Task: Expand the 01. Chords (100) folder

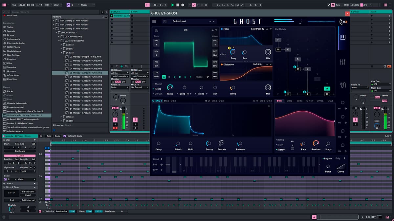Action: [59, 37]
